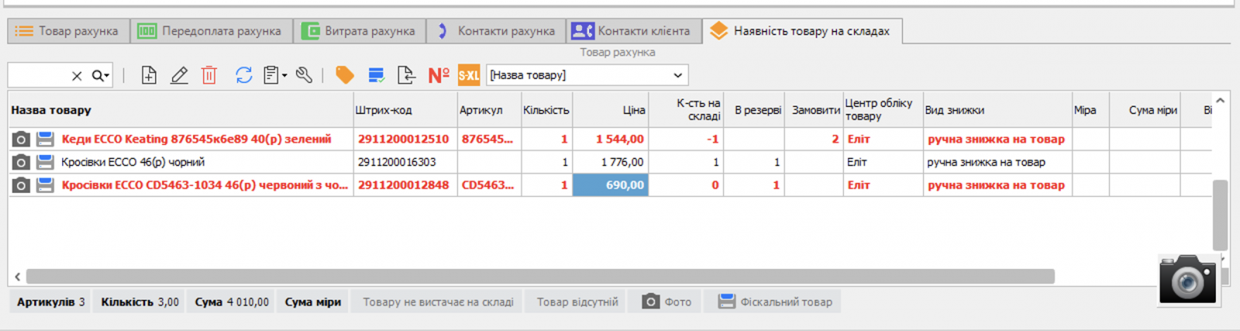This screenshot has width=1240, height=331.
Task: Click fiscal icon in Кросівки ECCO CD5463-1034 row
Action: click(45, 185)
